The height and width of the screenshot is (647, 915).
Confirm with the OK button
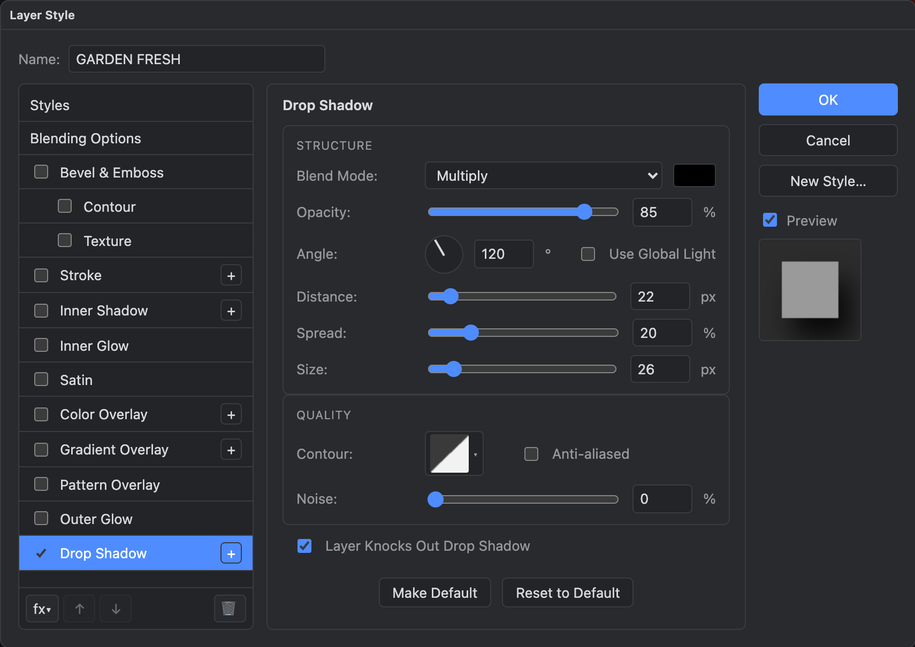click(828, 99)
